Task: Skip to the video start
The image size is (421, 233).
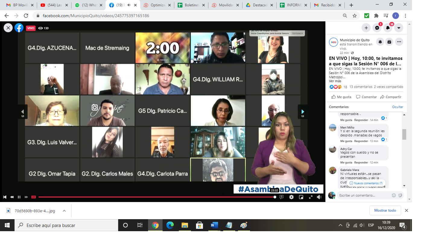Action: coord(5,197)
